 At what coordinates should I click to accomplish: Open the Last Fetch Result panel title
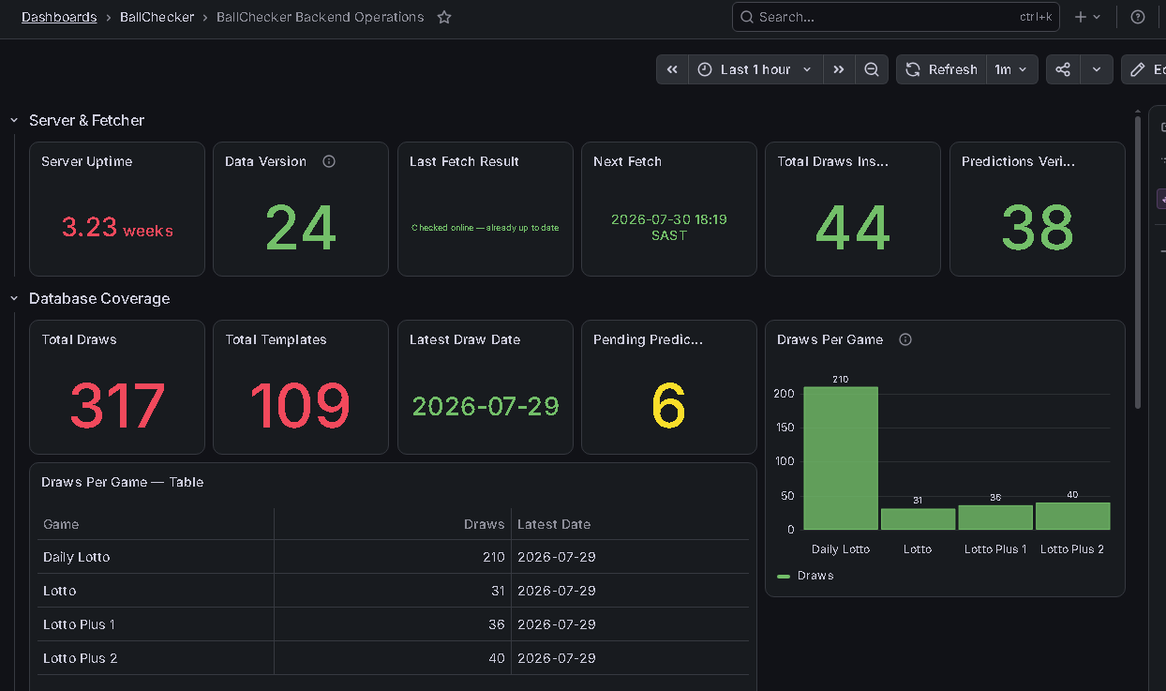point(464,161)
